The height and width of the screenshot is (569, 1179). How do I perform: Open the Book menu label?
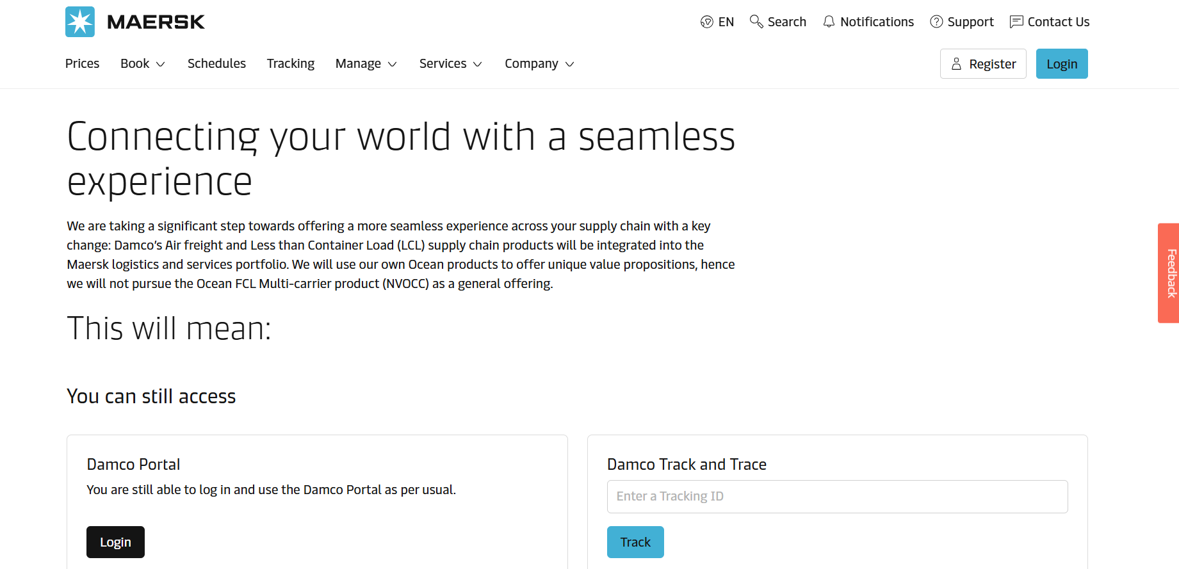click(135, 63)
